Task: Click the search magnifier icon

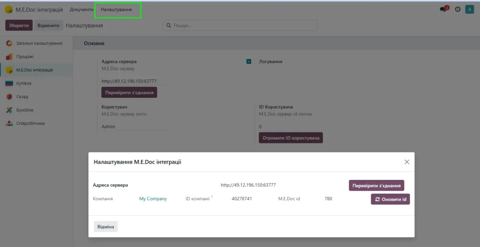Action: tap(168, 25)
